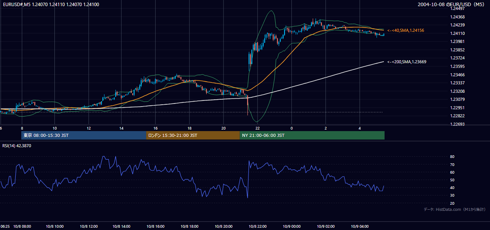Click hour marker 22 under price chart
The height and width of the screenshot is (230, 490).
coord(257,128)
